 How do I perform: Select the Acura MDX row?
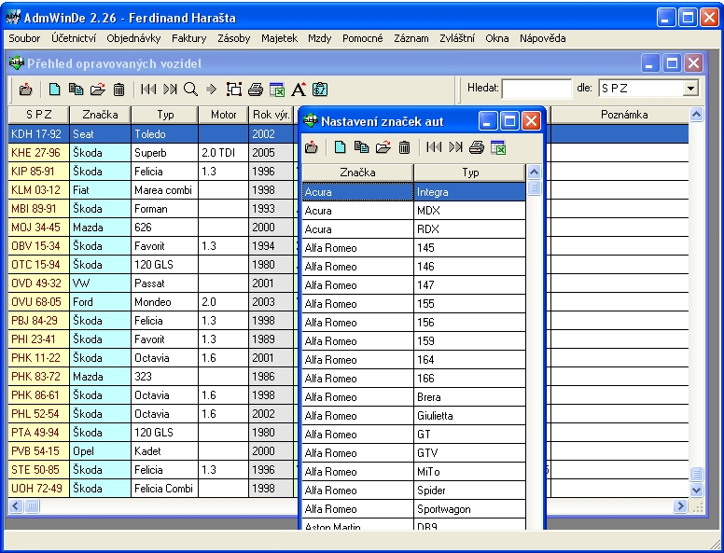(x=414, y=211)
